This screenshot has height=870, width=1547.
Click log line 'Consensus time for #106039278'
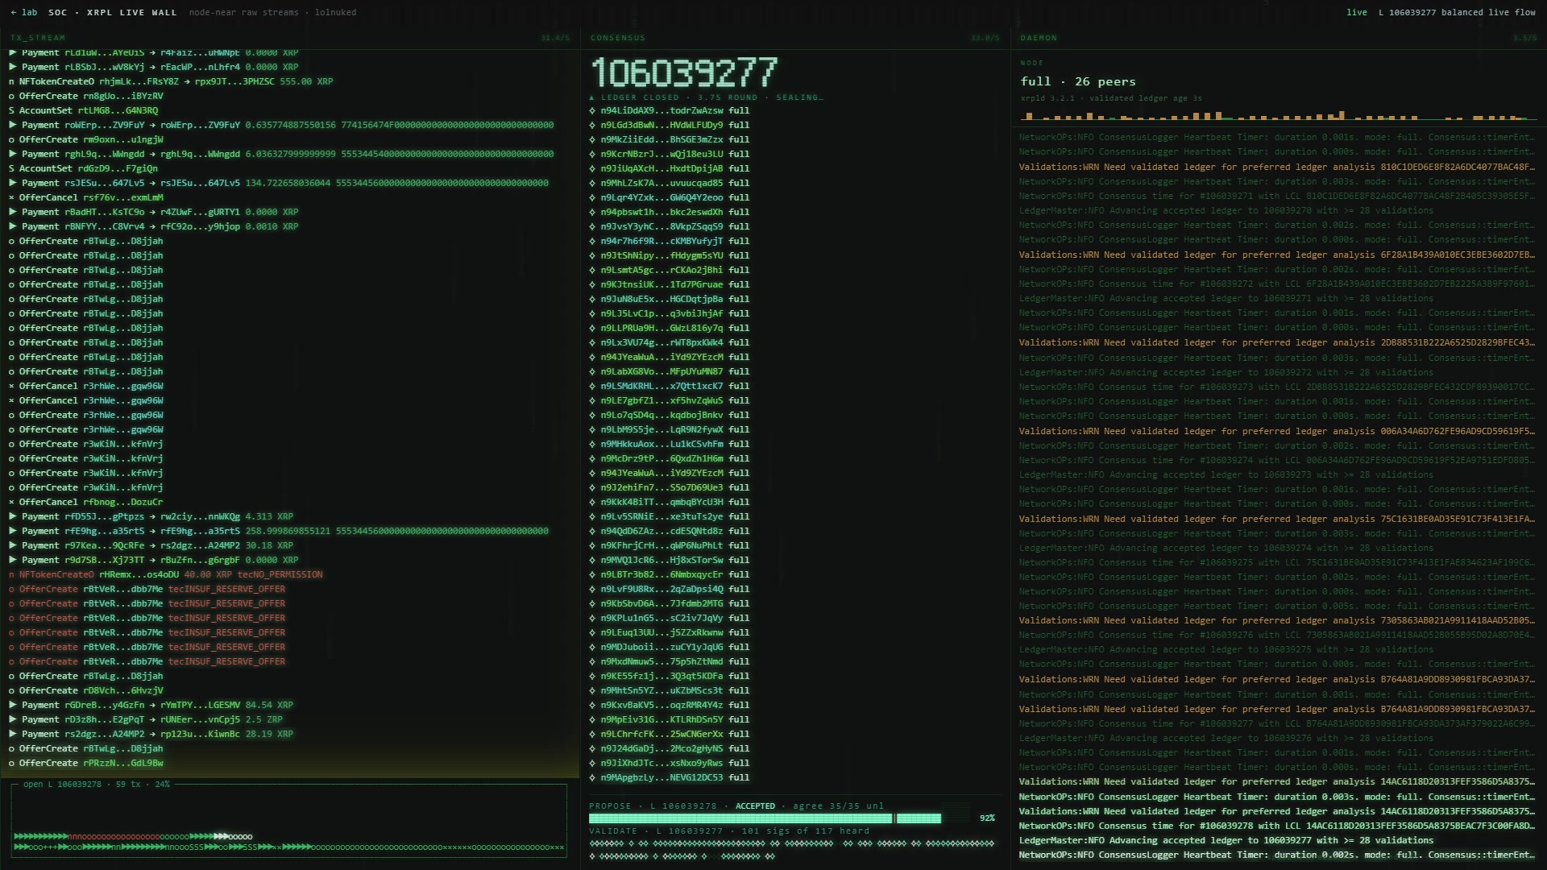point(1277,826)
